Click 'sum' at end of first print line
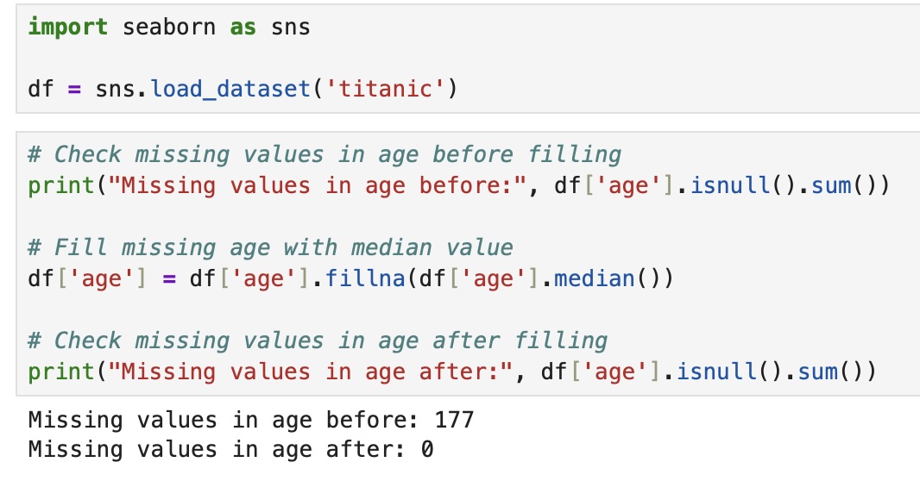 pos(831,185)
